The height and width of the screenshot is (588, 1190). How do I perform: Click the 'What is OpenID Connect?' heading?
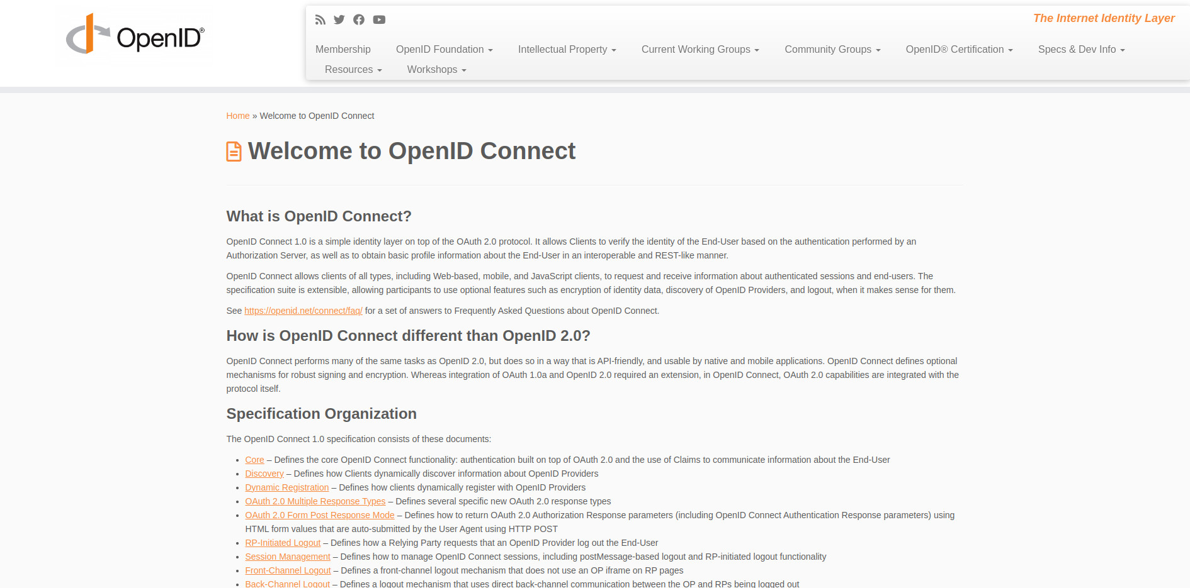pos(319,216)
